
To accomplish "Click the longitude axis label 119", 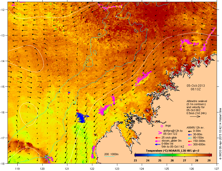I will (x=17, y=168).
